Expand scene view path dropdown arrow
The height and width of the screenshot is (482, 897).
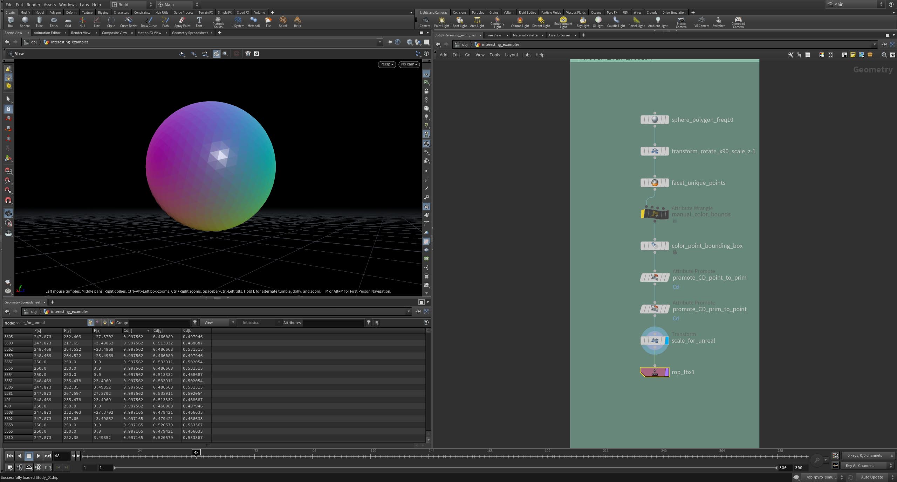[380, 42]
